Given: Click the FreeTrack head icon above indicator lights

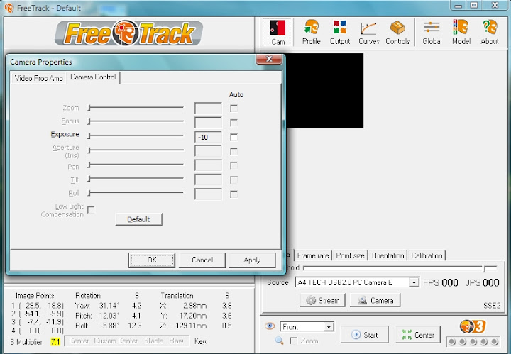Looking at the screenshot, I should coord(473,326).
